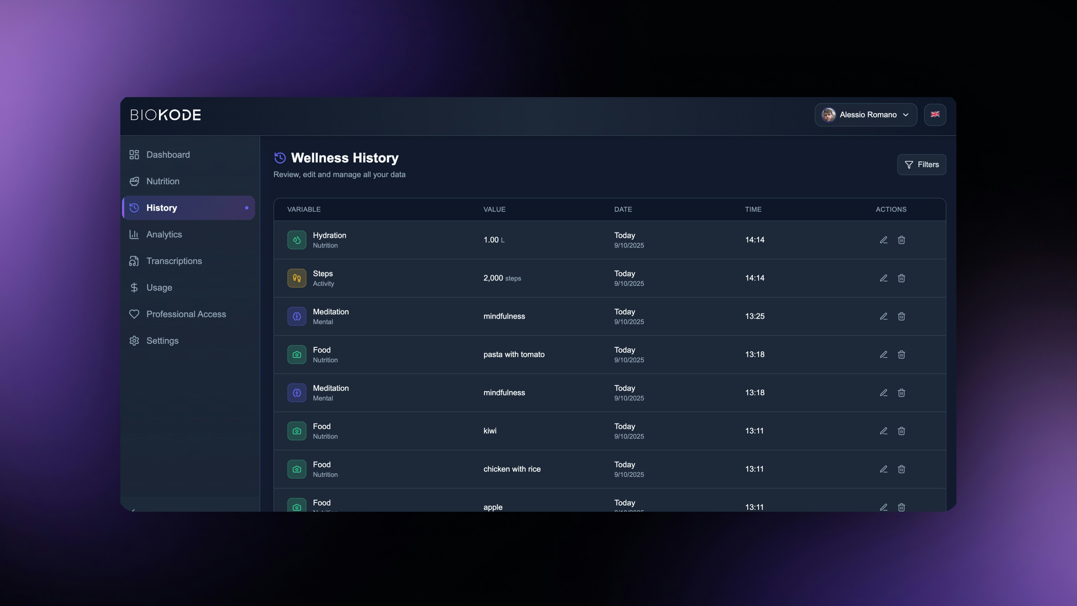
Task: Open Professional Access from sidebar
Action: coord(186,314)
